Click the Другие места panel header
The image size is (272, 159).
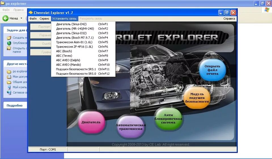click(x=15, y=64)
